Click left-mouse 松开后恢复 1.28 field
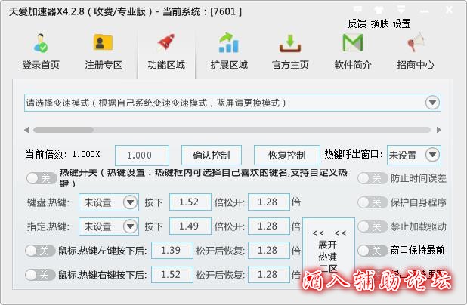467x305 pixels. pyautogui.click(x=269, y=250)
